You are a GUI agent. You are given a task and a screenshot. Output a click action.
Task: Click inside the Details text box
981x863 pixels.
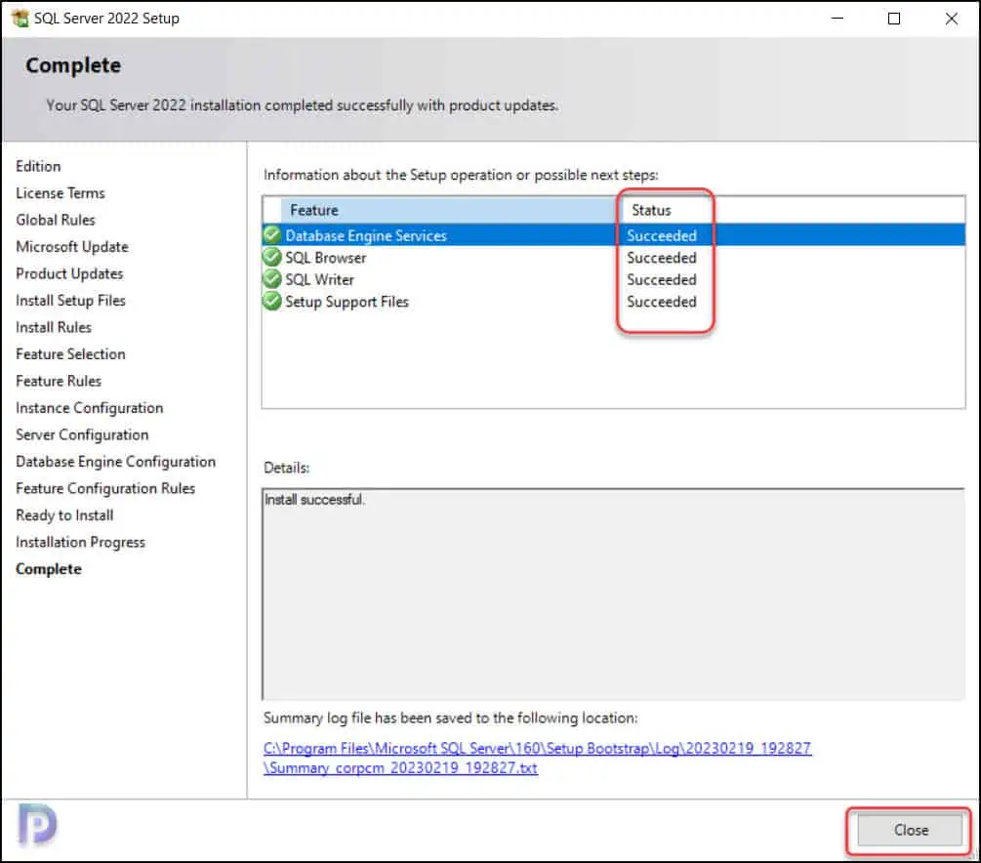click(613, 594)
